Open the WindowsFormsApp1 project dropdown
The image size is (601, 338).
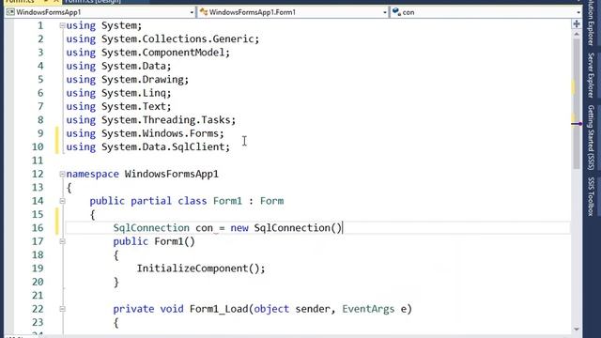click(x=100, y=12)
